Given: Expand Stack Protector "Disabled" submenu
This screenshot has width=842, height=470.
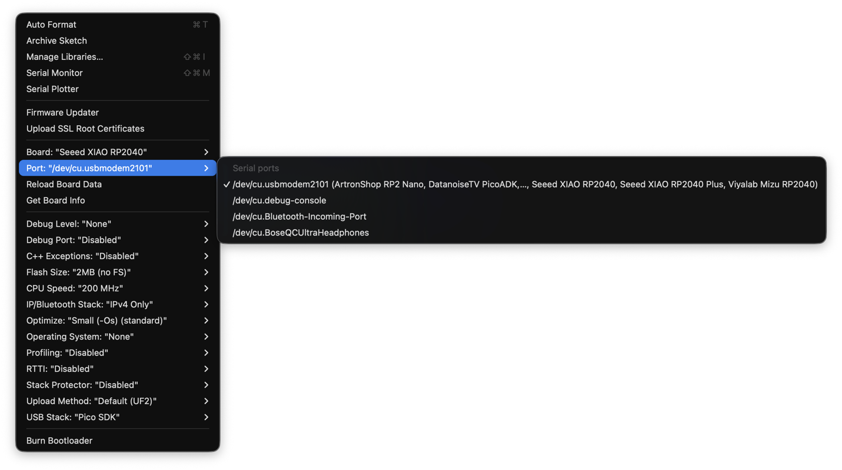Looking at the screenshot, I should pos(118,385).
